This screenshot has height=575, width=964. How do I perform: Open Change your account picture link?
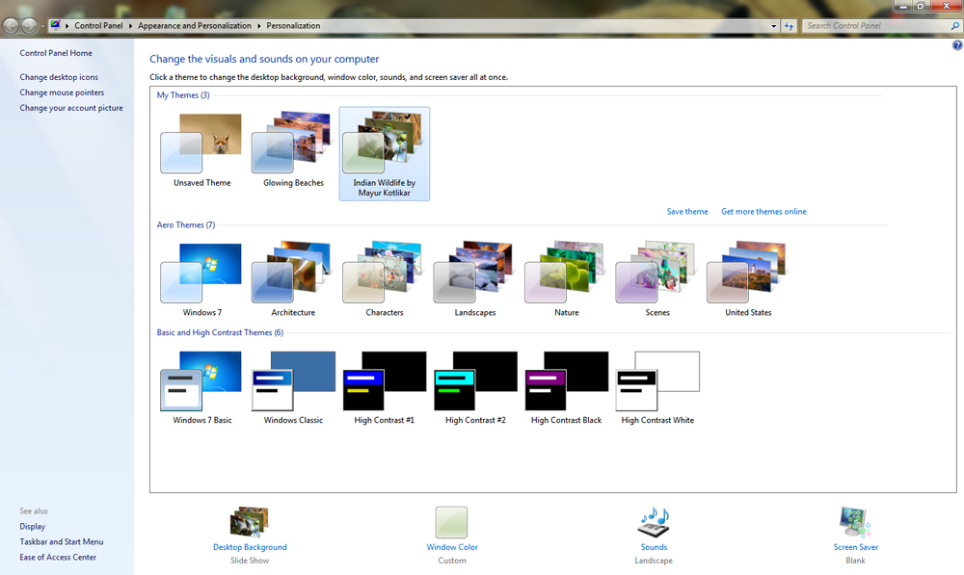pyautogui.click(x=71, y=108)
